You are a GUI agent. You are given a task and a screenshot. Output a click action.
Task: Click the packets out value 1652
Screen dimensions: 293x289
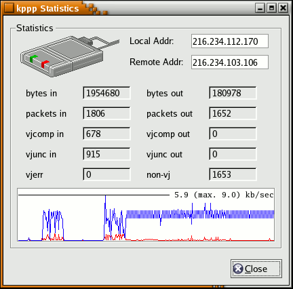(x=233, y=113)
